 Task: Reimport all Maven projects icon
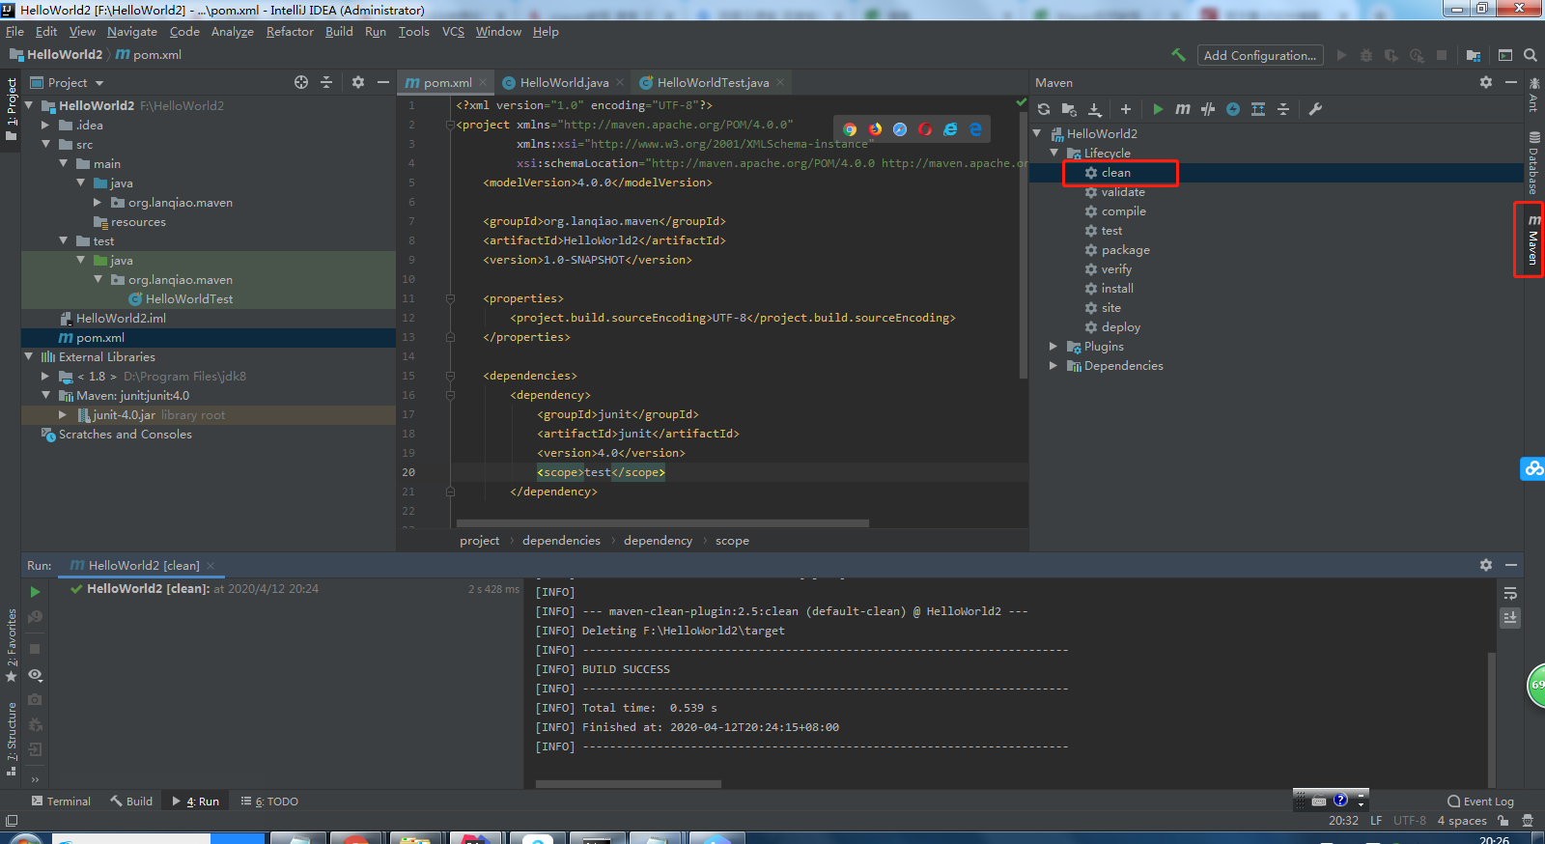point(1044,109)
